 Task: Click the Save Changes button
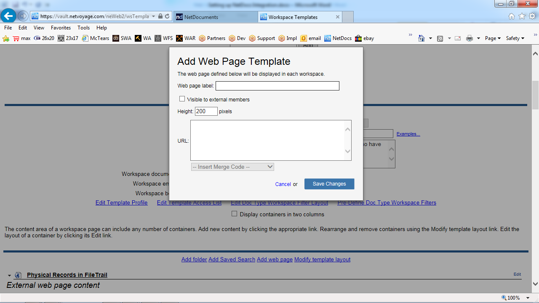(x=329, y=184)
